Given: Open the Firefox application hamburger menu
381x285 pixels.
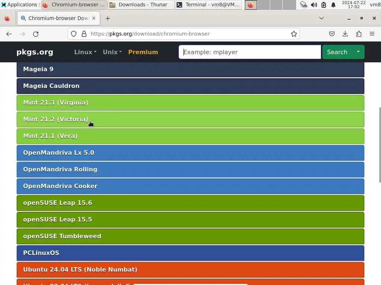Looking at the screenshot, I should coord(372,34).
